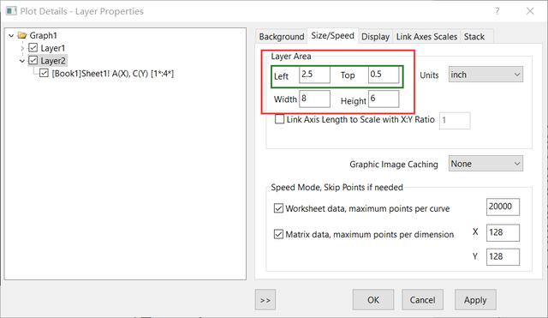
Task: Click the Apply button
Action: pyautogui.click(x=475, y=300)
